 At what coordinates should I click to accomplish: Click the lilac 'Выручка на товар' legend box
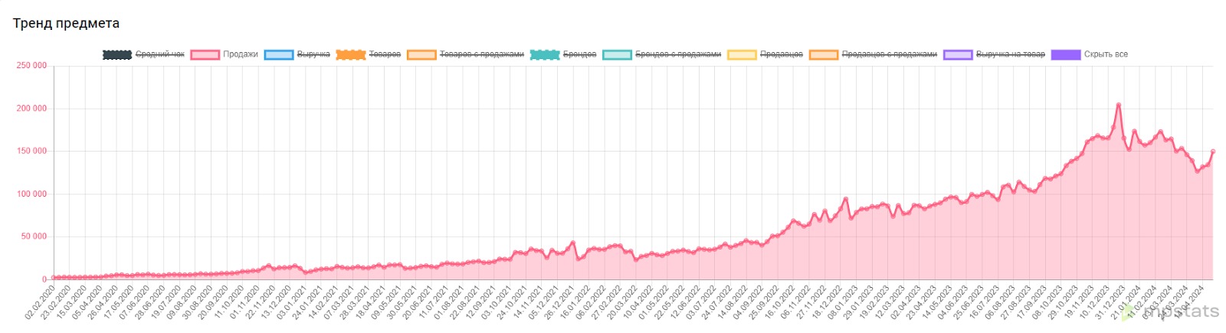(x=958, y=54)
